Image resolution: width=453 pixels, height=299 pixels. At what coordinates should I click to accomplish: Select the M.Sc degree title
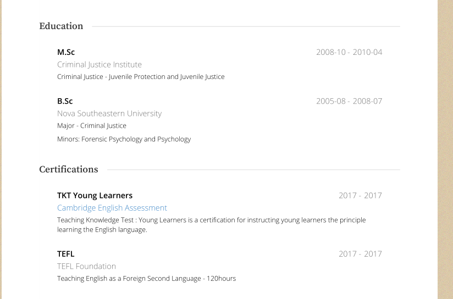(66, 52)
